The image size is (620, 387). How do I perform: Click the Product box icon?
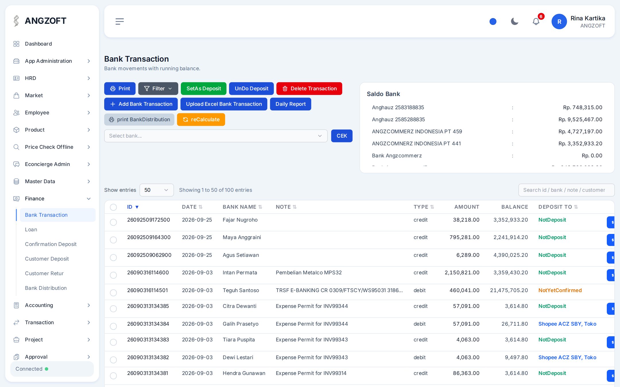coord(16,130)
